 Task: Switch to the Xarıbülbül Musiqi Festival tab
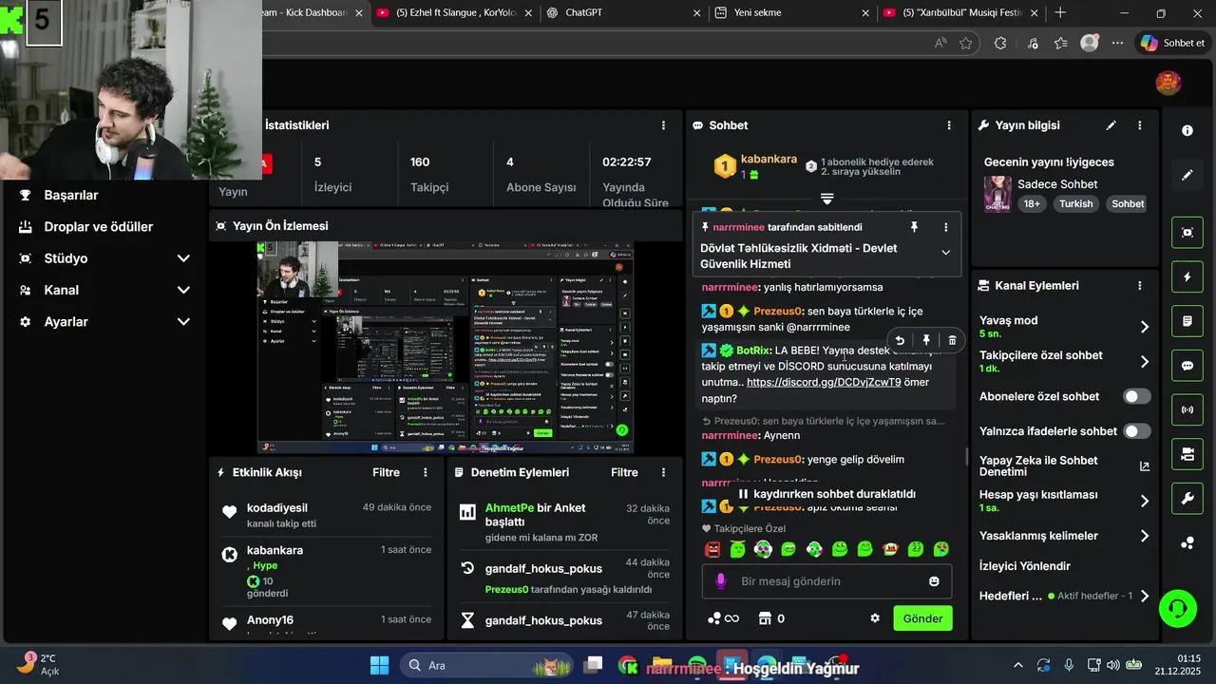(x=959, y=13)
